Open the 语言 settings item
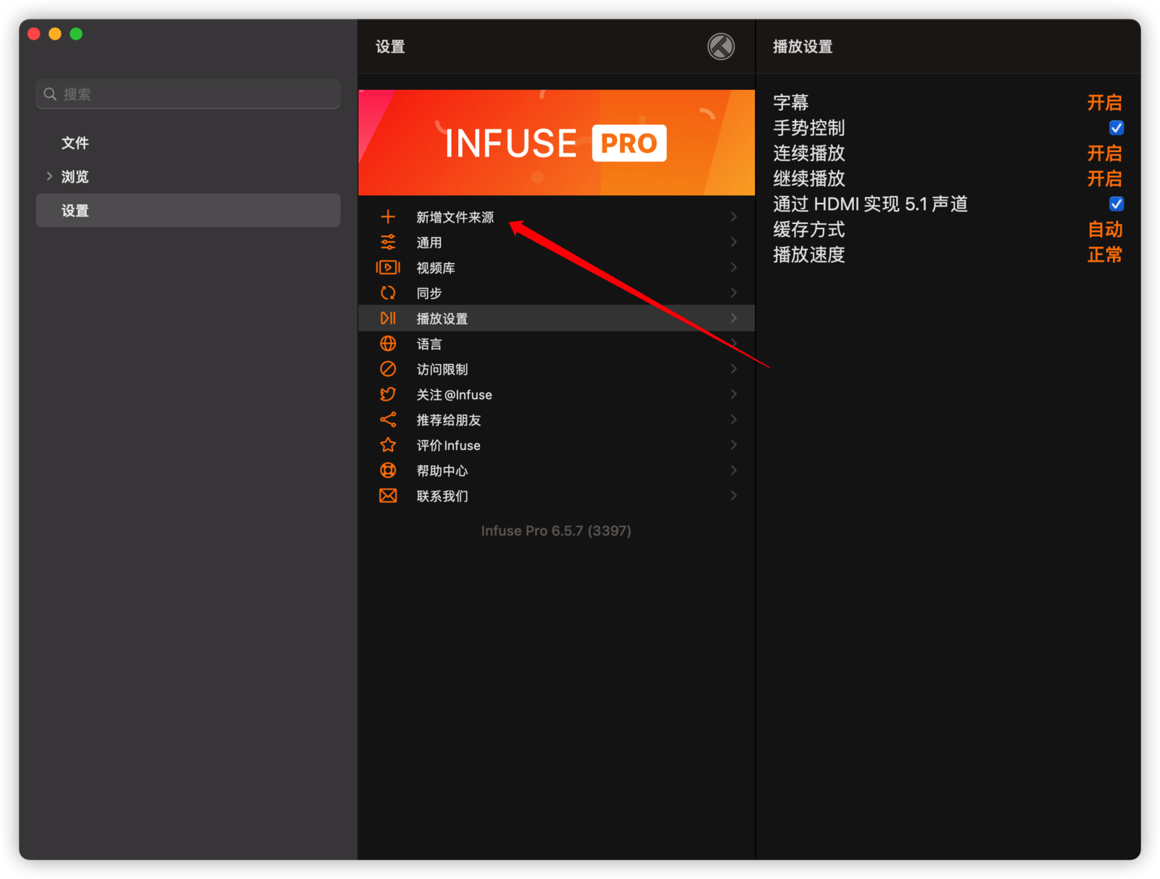 point(556,343)
